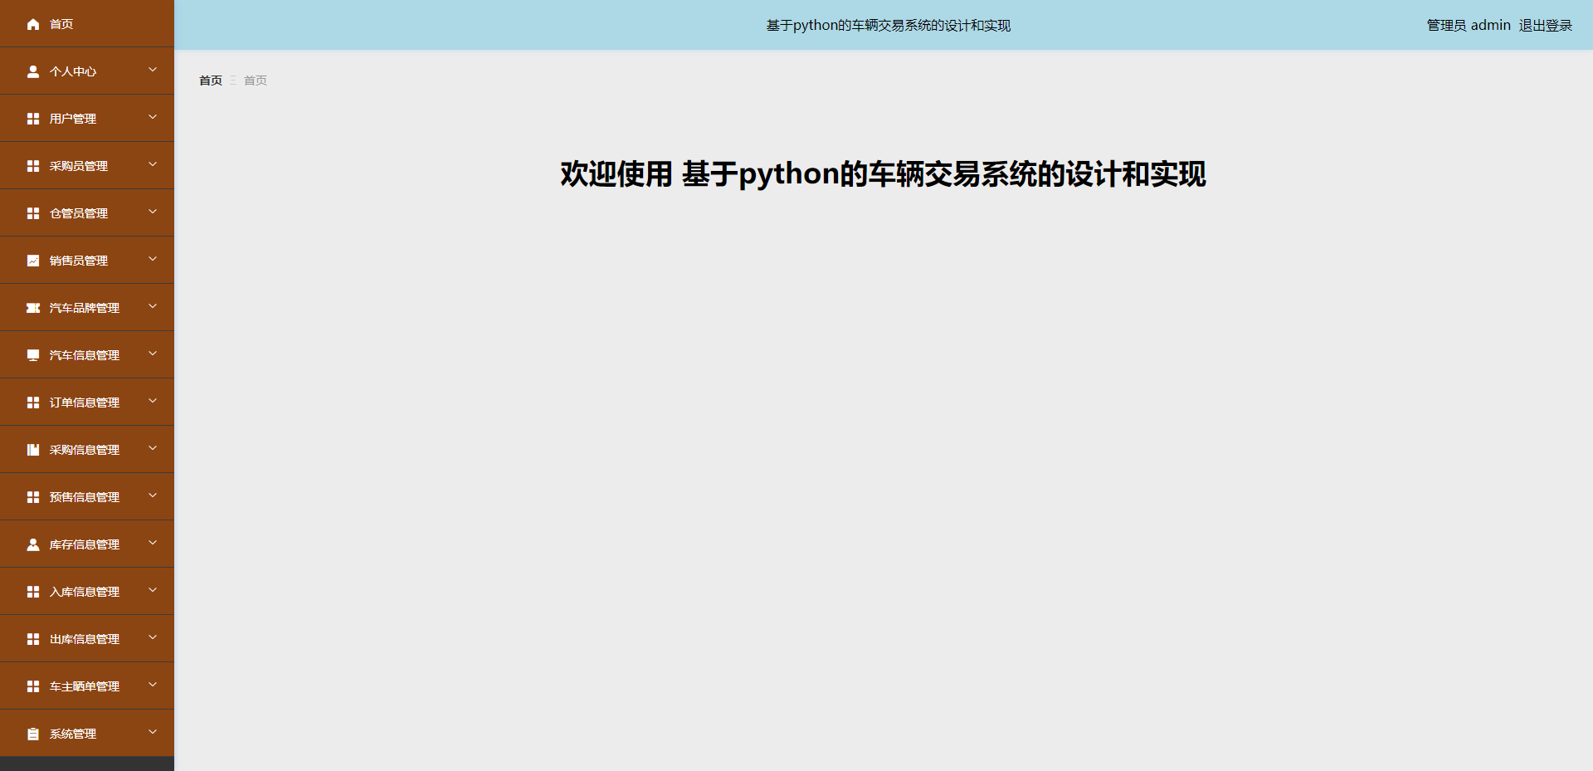Click the book icon beside 采购信息管理
This screenshot has height=771, width=1593.
coord(33,450)
